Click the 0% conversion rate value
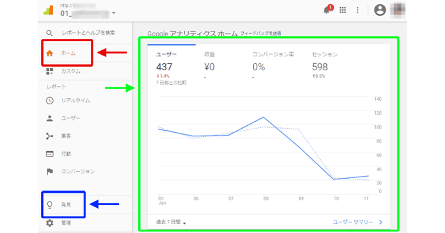 tap(259, 67)
